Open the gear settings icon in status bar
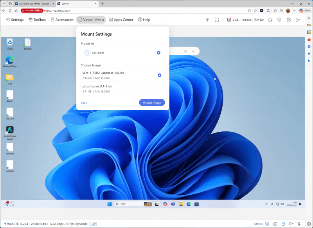Screen dimensions: 313x228 [x=309, y=224]
